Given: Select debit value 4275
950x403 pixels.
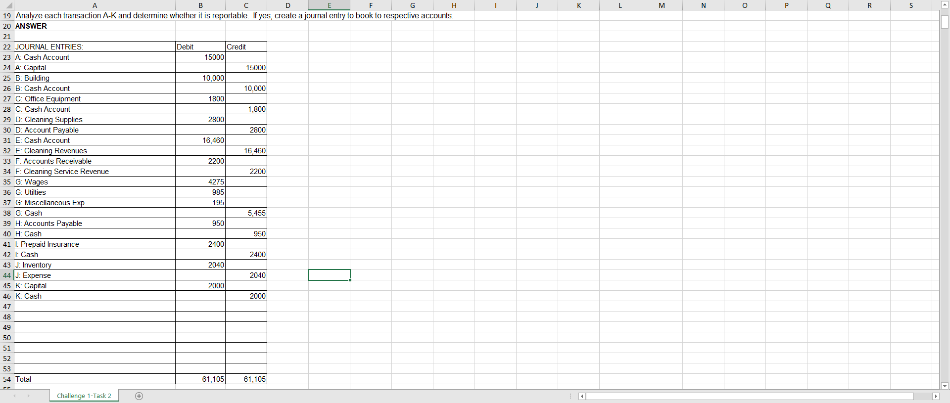Looking at the screenshot, I should point(200,181).
